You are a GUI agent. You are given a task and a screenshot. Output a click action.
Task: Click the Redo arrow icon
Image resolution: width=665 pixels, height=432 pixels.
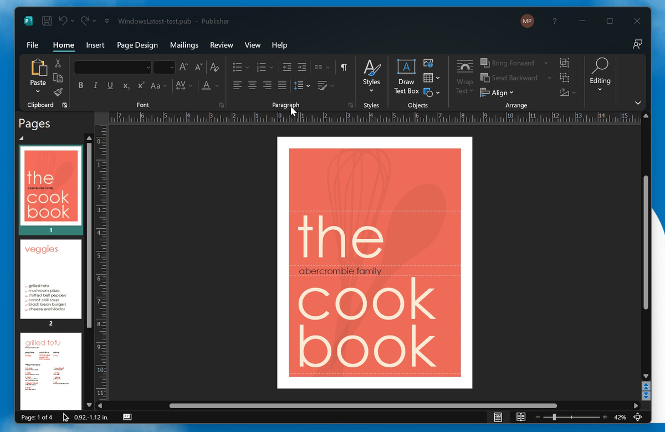click(85, 21)
